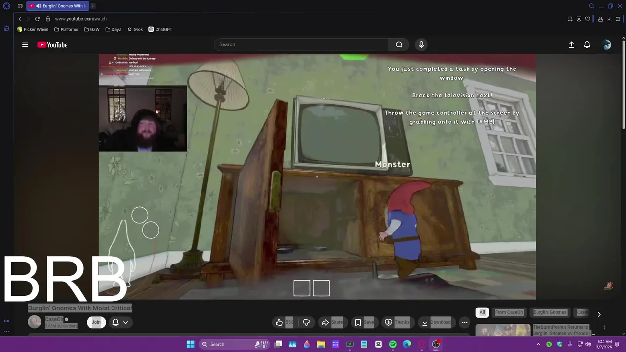Open the DayZ bookmark folder
The width and height of the screenshot is (626, 352).
click(x=113, y=29)
